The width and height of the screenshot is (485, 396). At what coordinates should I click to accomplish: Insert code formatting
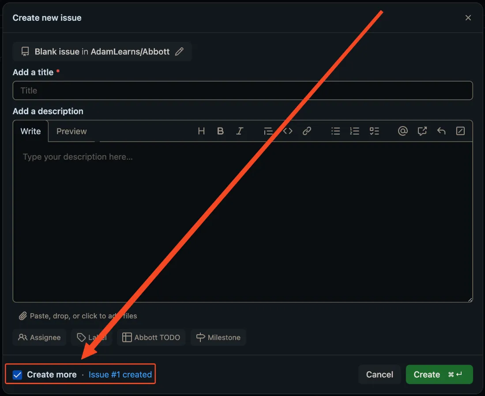point(288,131)
